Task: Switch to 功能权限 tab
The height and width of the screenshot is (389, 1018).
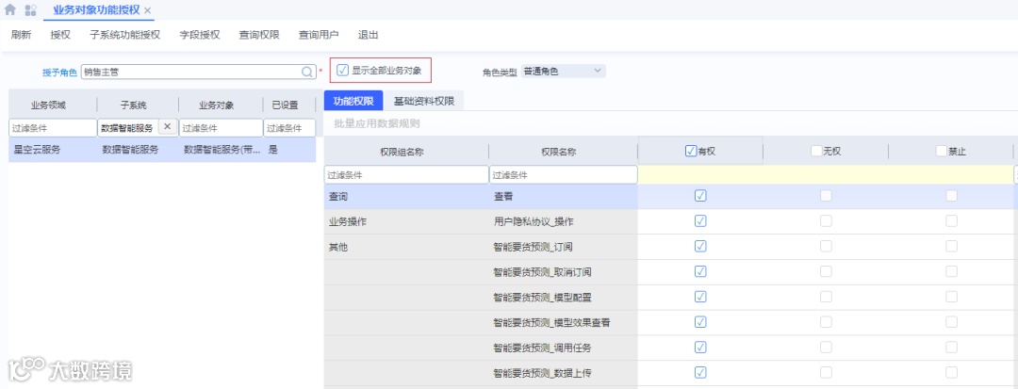Action: point(353,101)
